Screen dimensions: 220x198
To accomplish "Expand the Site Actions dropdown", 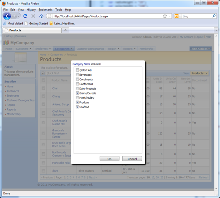I will click(x=200, y=49).
